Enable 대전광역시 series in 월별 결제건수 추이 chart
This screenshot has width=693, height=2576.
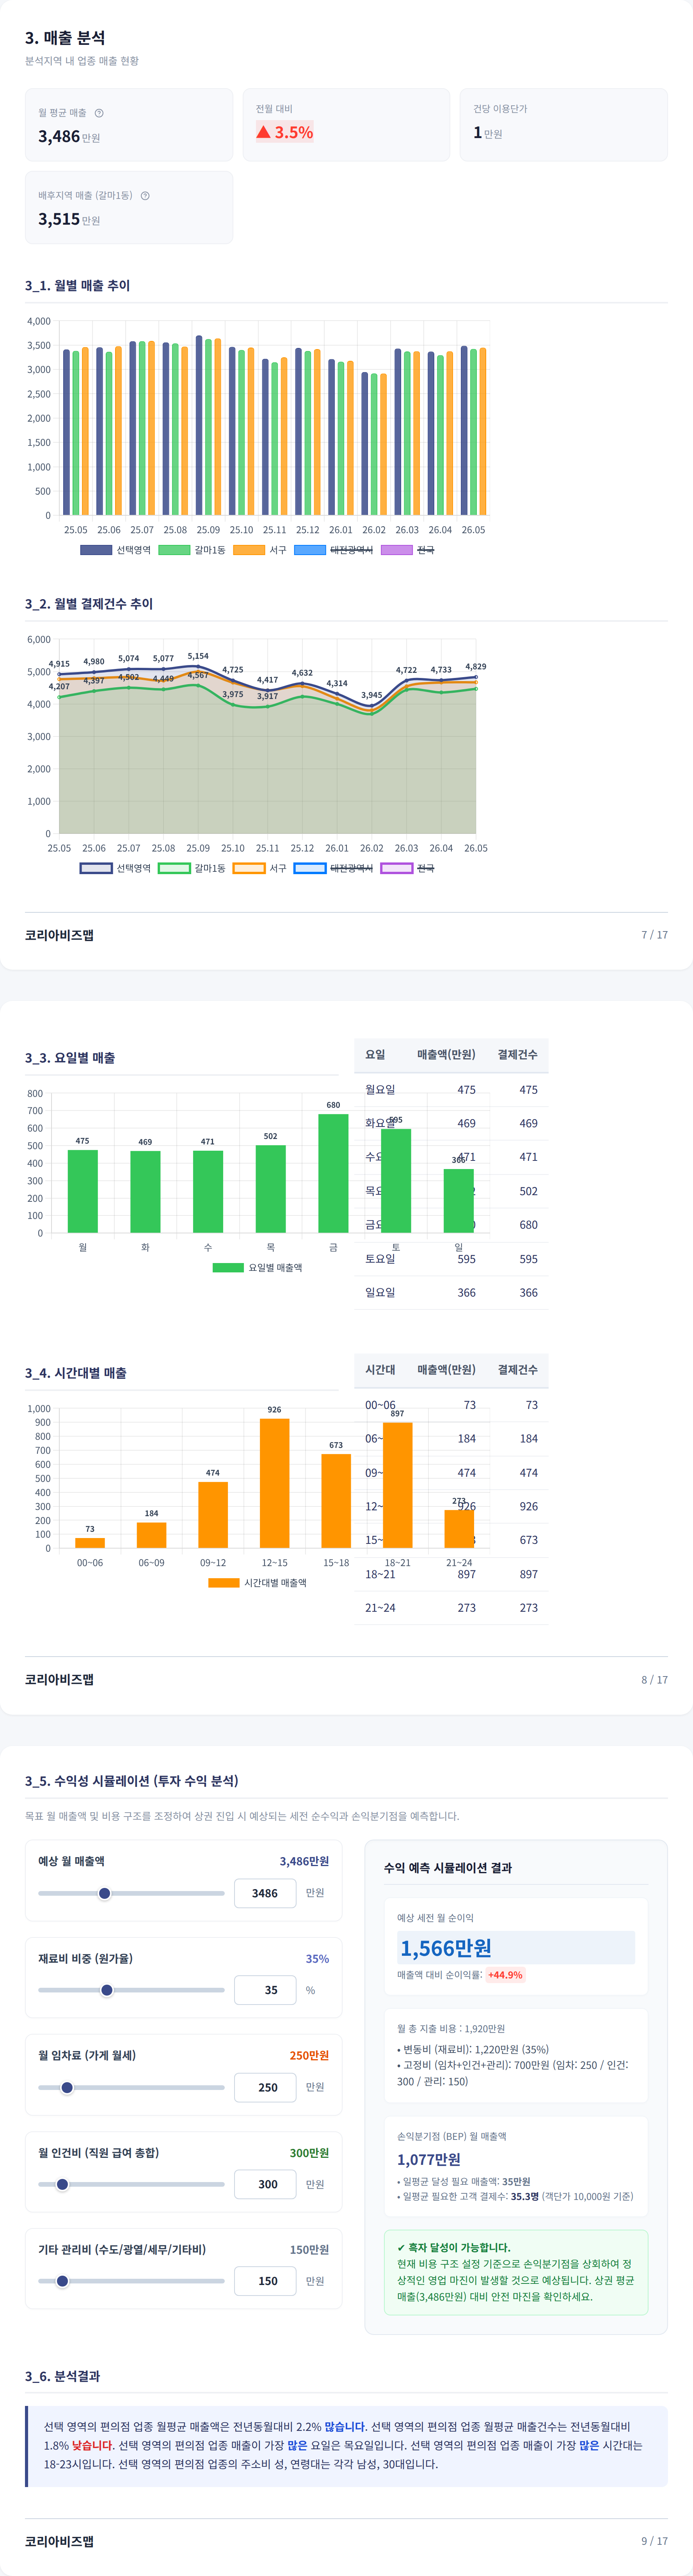[x=334, y=868]
